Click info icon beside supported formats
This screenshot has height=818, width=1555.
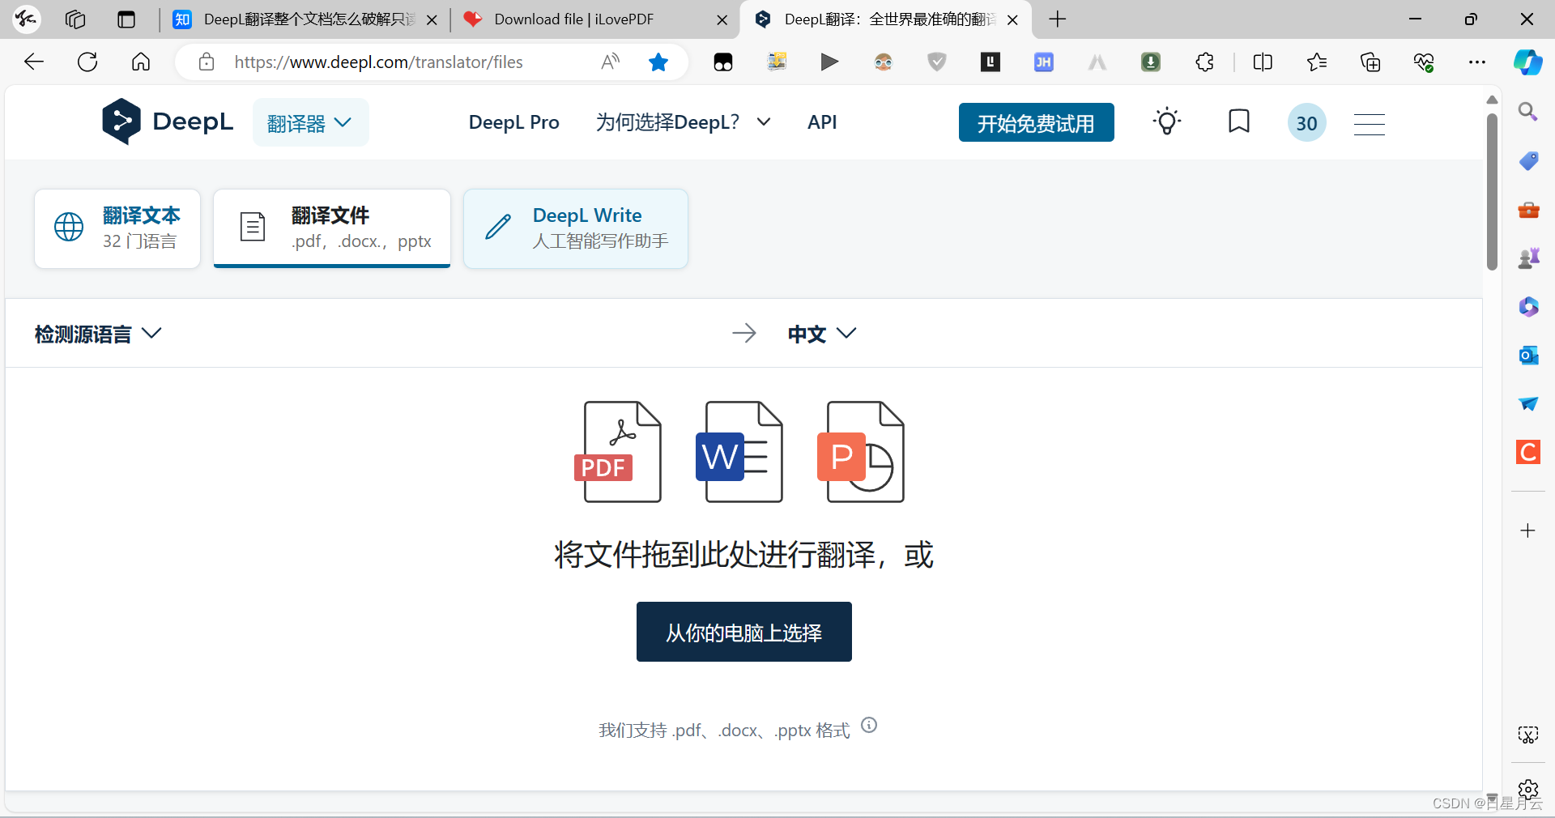tap(869, 725)
